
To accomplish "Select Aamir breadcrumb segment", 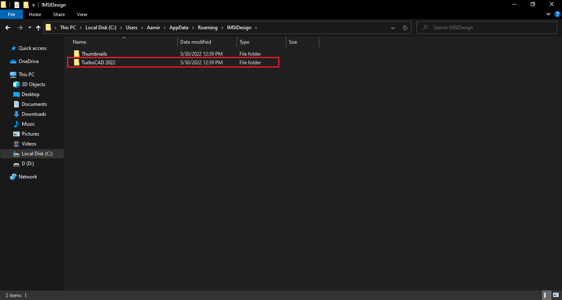I will tap(154, 28).
